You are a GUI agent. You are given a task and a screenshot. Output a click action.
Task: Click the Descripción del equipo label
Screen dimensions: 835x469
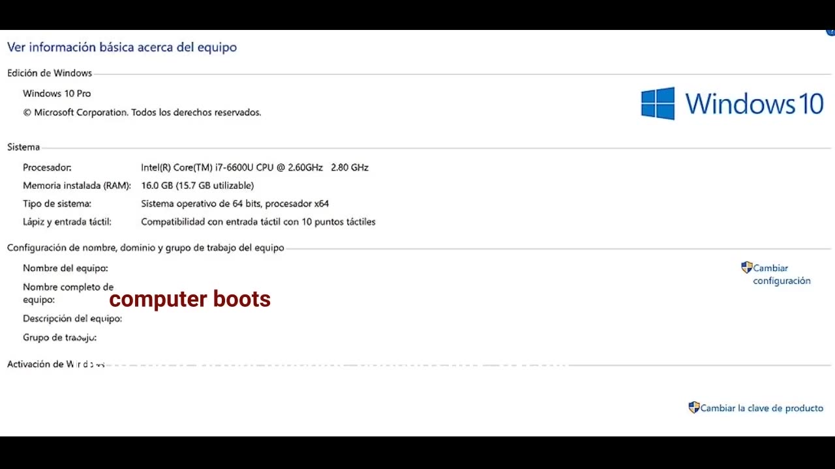[x=72, y=319]
